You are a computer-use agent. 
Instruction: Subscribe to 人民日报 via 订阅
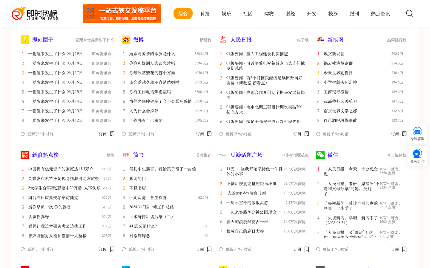pyautogui.click(x=301, y=134)
